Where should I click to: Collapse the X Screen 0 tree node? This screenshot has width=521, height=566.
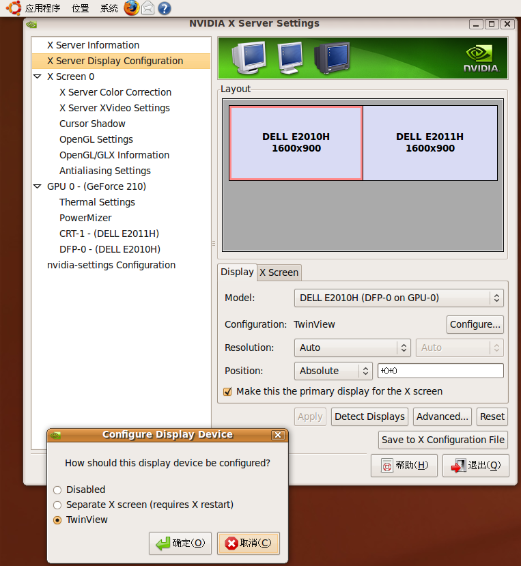[37, 76]
